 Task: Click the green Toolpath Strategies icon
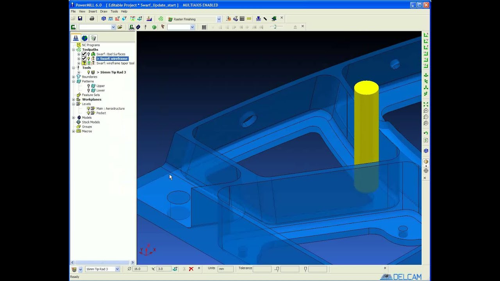[161, 18]
